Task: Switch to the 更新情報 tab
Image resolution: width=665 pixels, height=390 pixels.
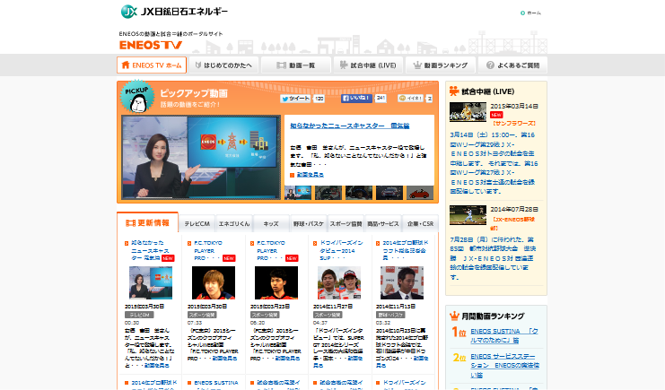Action: click(x=147, y=222)
